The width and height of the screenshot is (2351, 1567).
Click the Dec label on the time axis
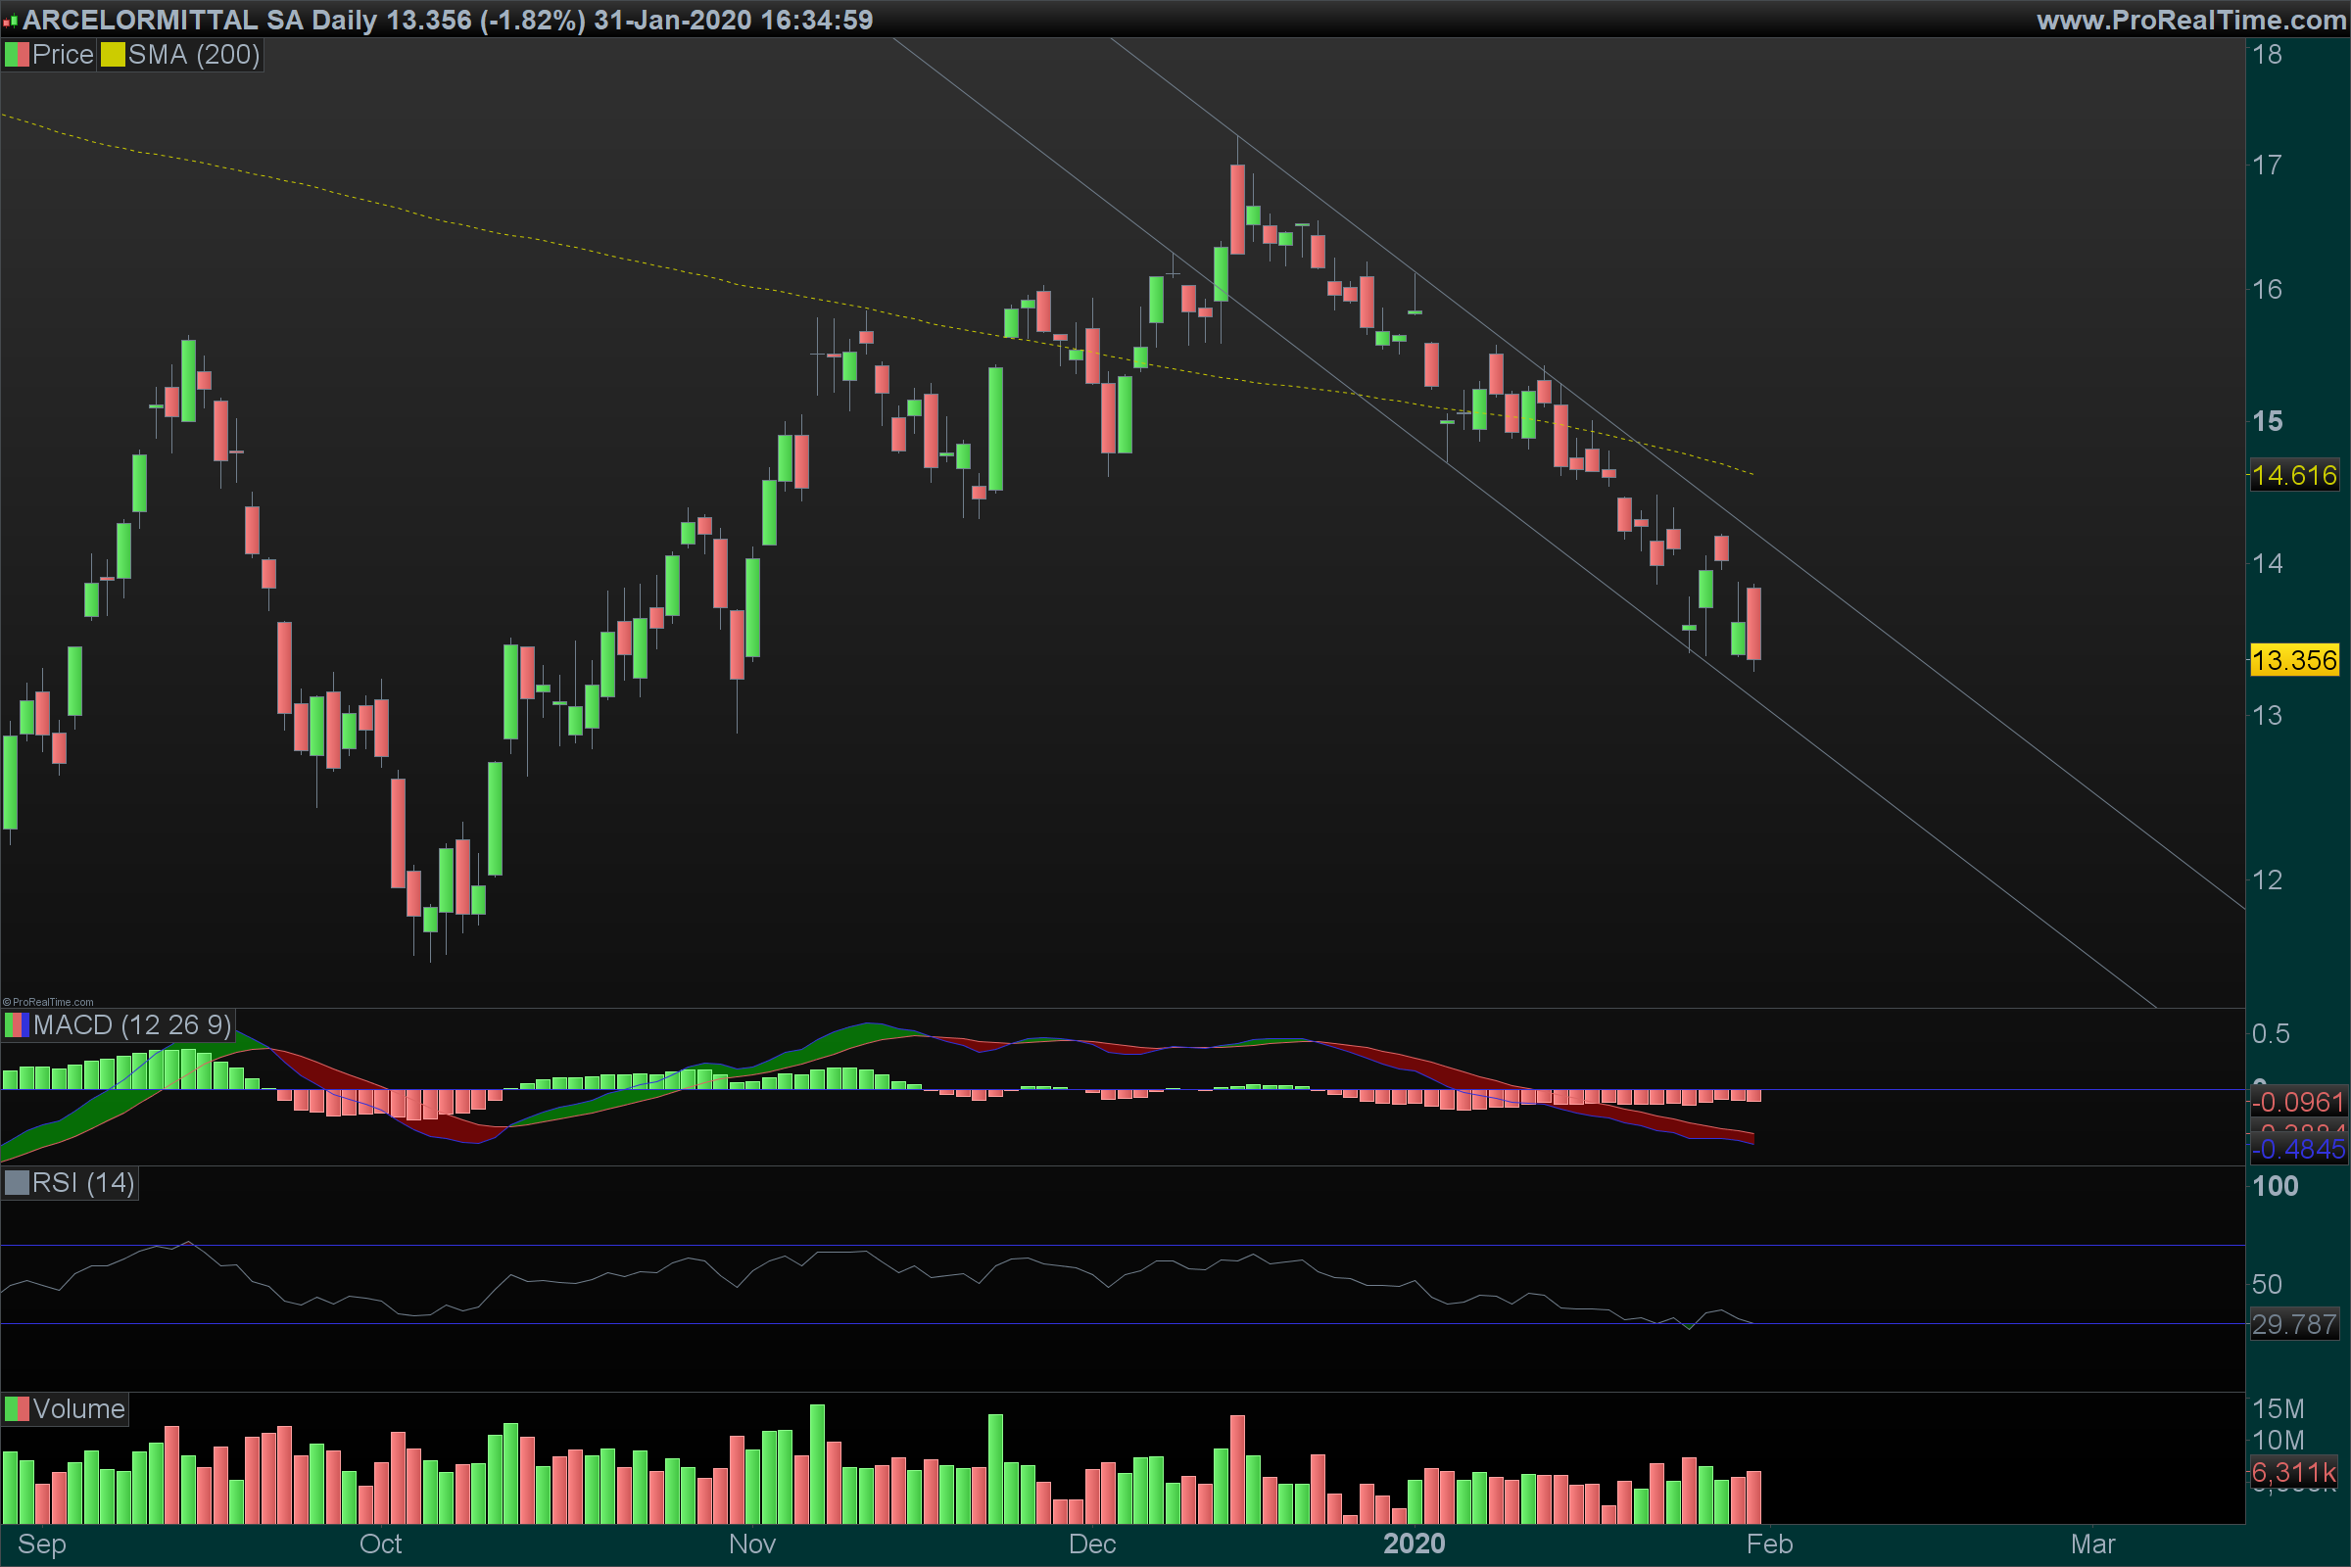tap(1091, 1544)
